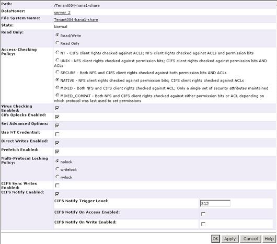The image size is (277, 244).
Task: Disable Virus Checking Enabled checkbox
Action: (57, 108)
